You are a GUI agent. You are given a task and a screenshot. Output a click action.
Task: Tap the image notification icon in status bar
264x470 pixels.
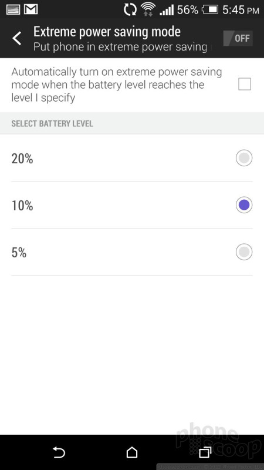(12, 9)
